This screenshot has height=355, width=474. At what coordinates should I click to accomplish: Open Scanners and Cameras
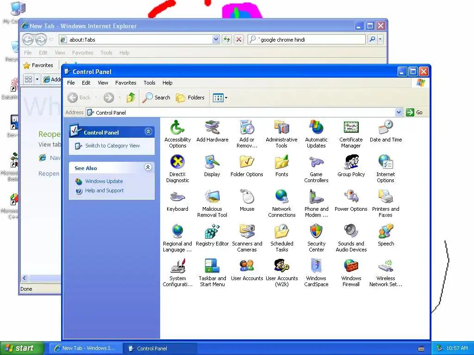click(x=247, y=238)
